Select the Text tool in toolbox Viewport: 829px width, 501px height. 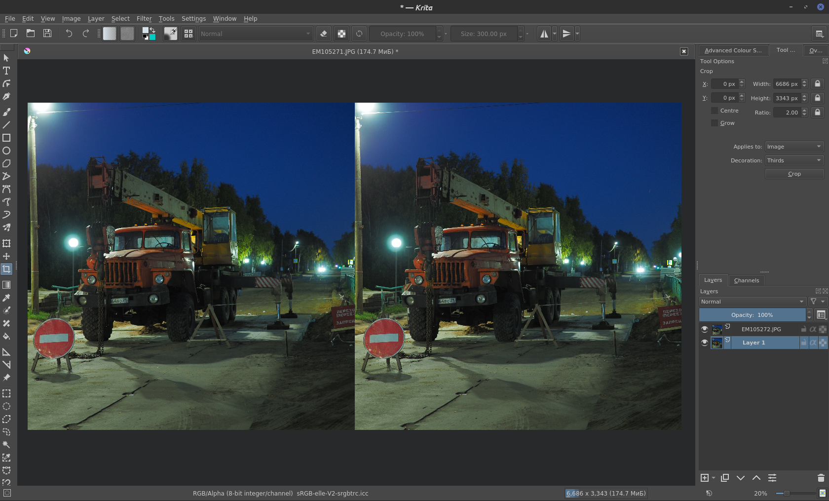coord(6,71)
